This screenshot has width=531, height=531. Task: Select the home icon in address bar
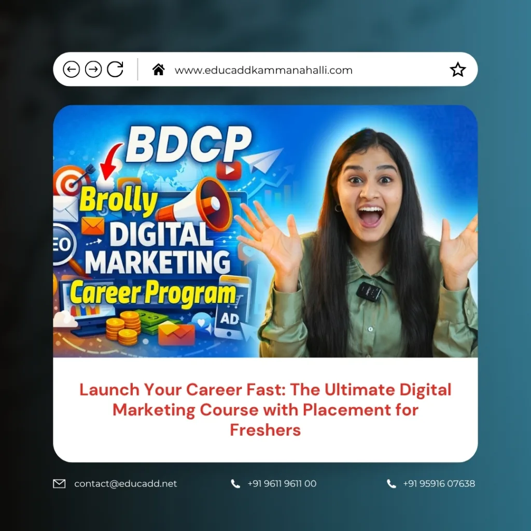point(158,69)
